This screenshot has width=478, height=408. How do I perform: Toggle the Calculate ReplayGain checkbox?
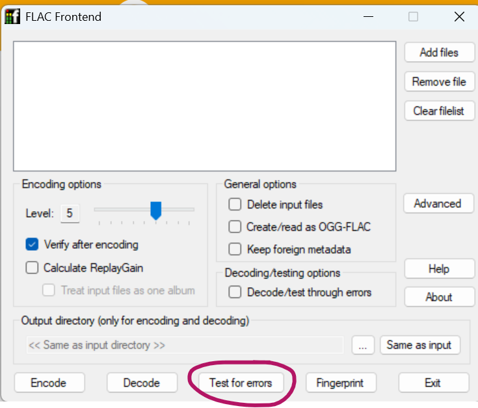coord(32,268)
